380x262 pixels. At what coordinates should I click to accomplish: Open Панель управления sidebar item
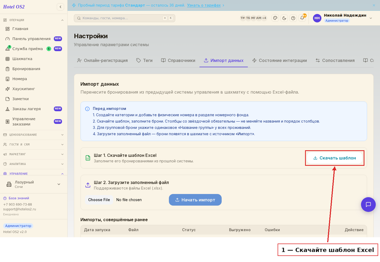(x=34, y=39)
